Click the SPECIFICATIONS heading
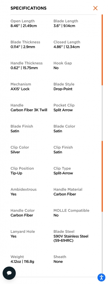The height and width of the screenshot is (284, 108). (x=28, y=8)
